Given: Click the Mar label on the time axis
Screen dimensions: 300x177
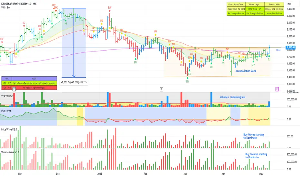Looking at the screenshot, I should pyautogui.click(x=185, y=174).
